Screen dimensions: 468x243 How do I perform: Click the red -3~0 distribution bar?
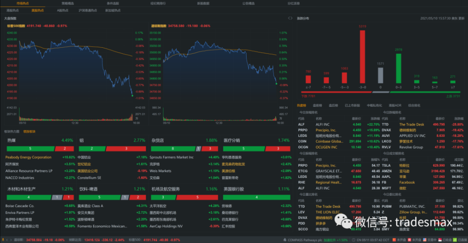click(362, 57)
